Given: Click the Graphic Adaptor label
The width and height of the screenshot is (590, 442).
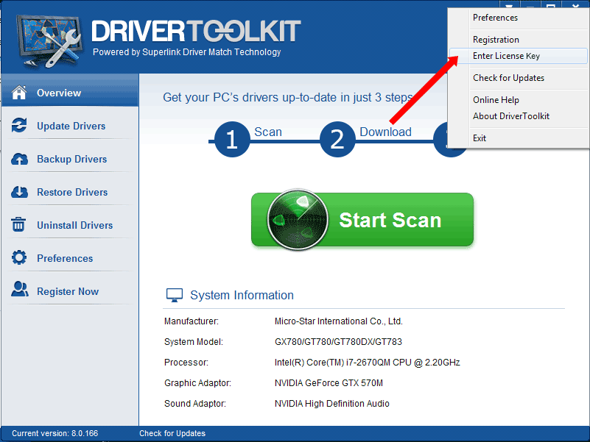Looking at the screenshot, I should point(197,383).
